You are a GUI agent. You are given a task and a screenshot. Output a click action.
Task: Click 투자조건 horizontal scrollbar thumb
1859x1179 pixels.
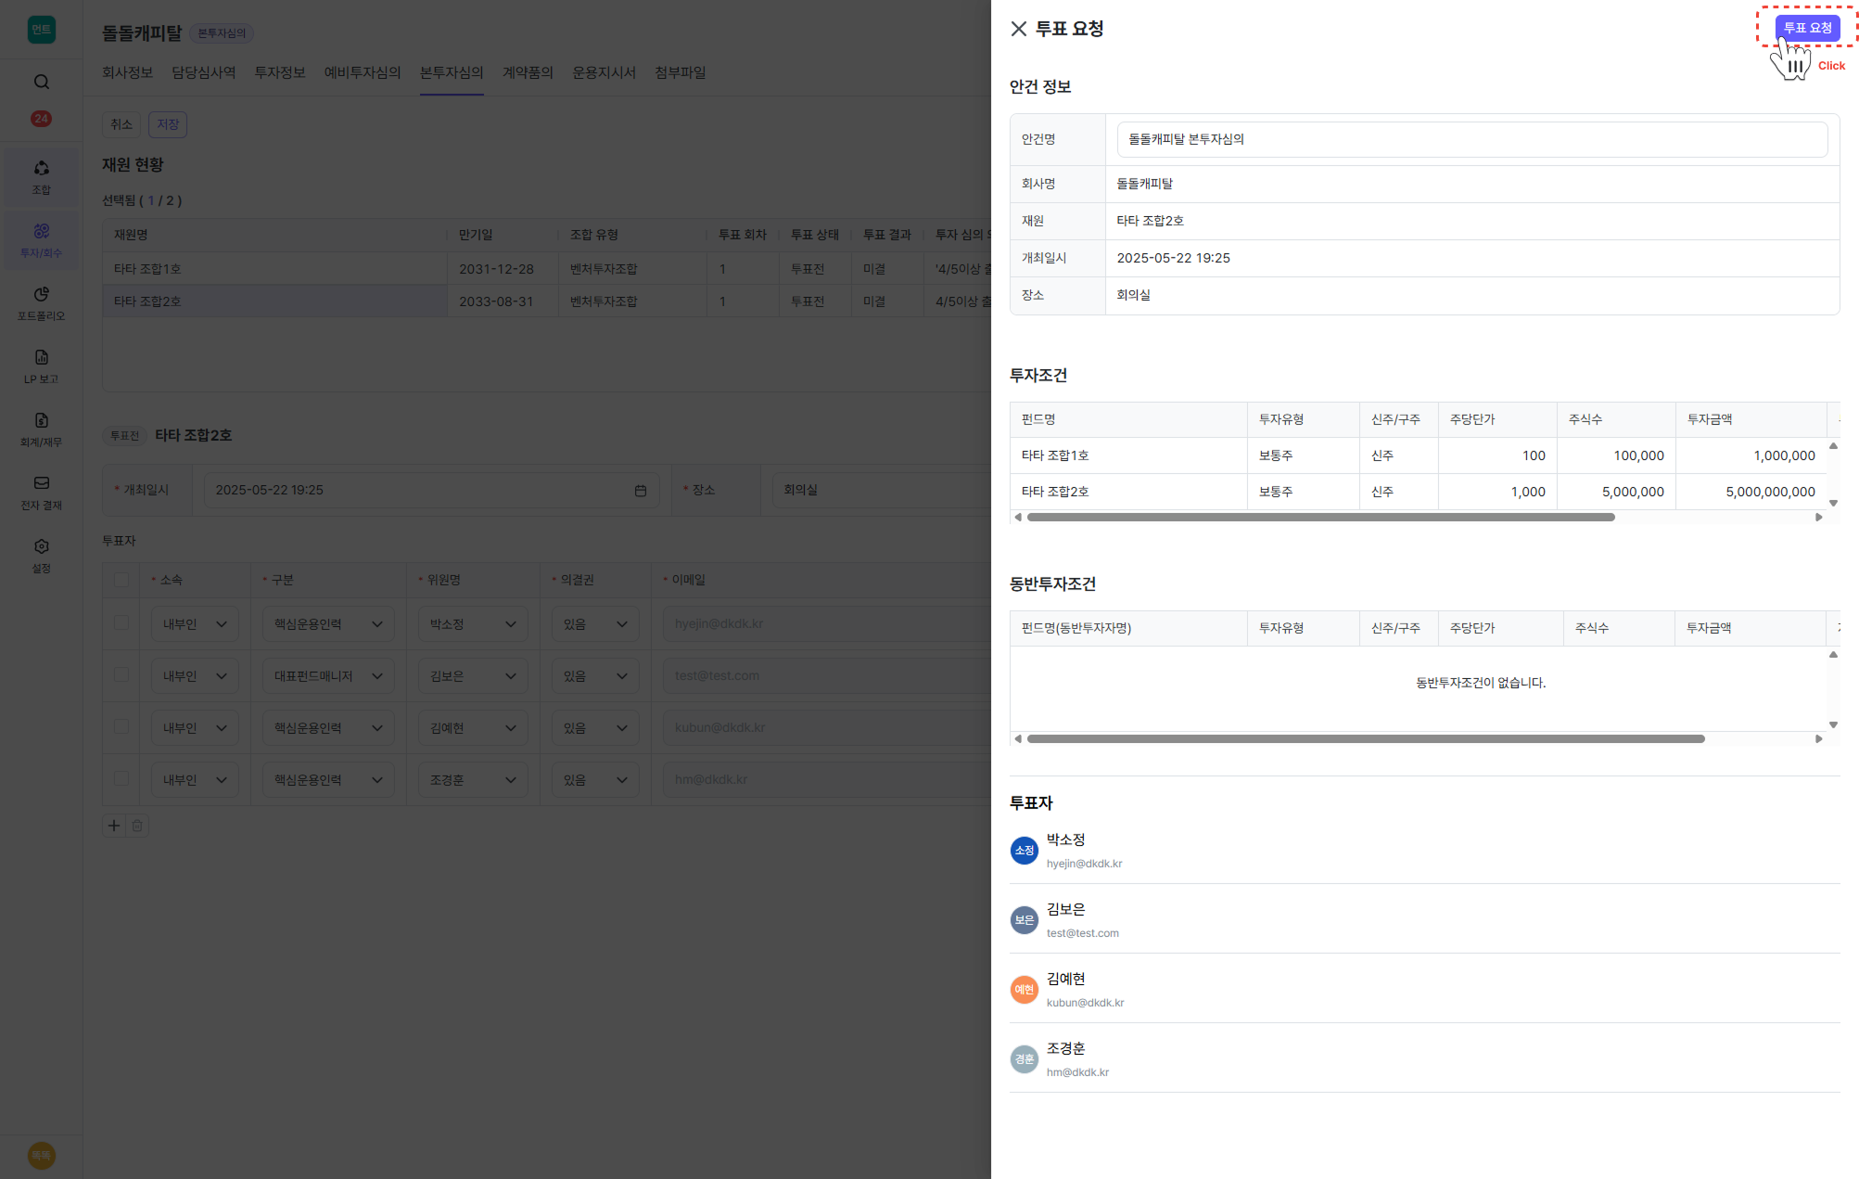[x=1320, y=518]
